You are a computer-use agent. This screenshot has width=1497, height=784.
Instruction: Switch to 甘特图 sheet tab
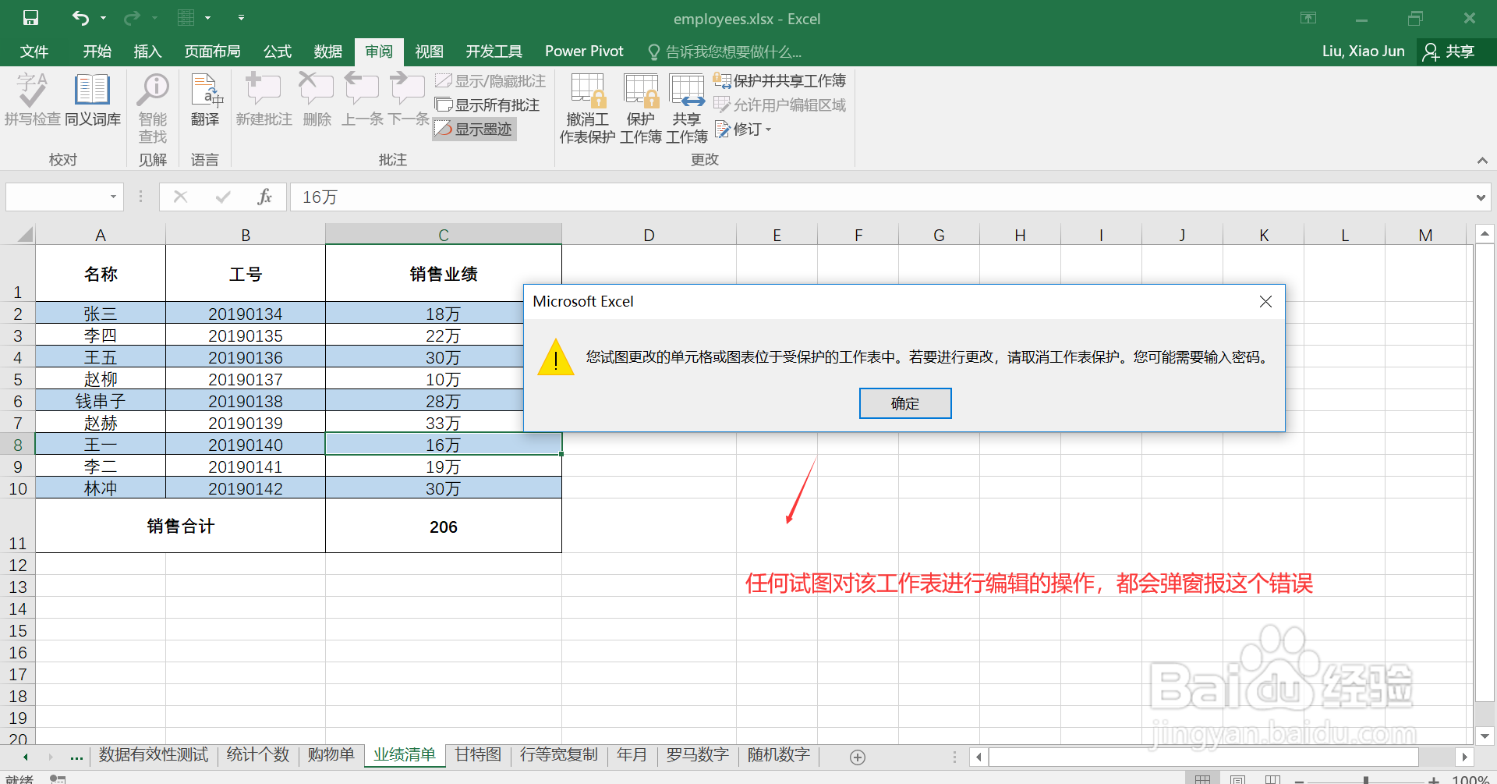click(x=478, y=755)
